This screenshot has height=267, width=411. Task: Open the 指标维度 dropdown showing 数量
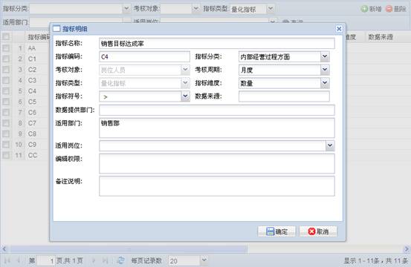click(x=325, y=83)
